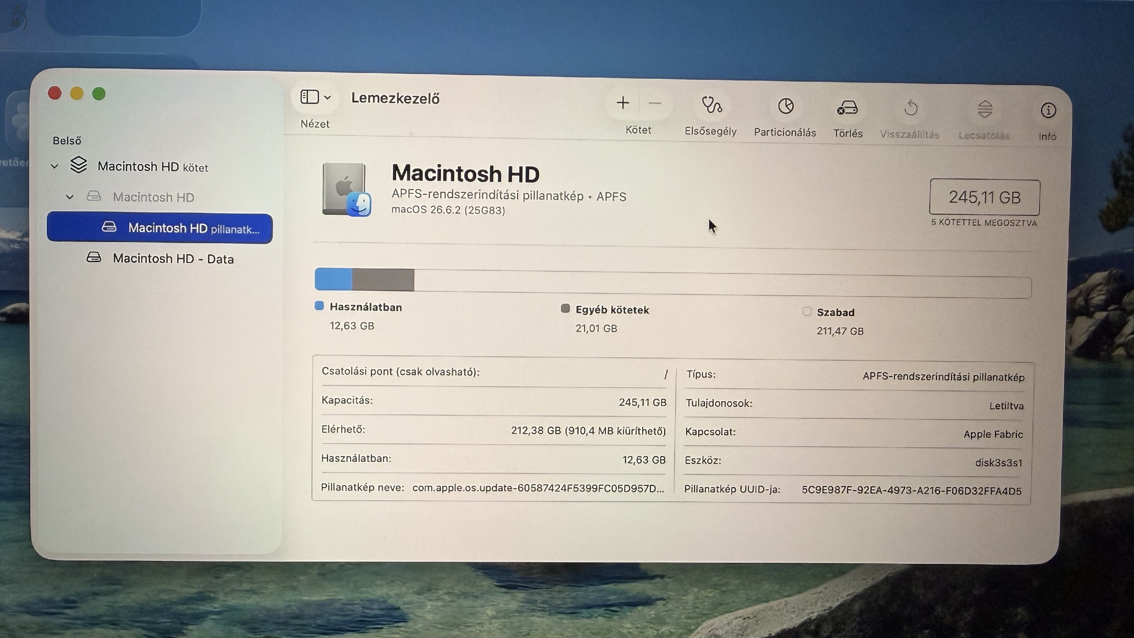Click the Tulajdonosok Letiltva value
This screenshot has height=638, width=1134.
1006,406
